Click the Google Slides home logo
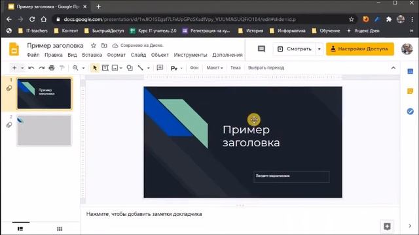 (x=14, y=50)
